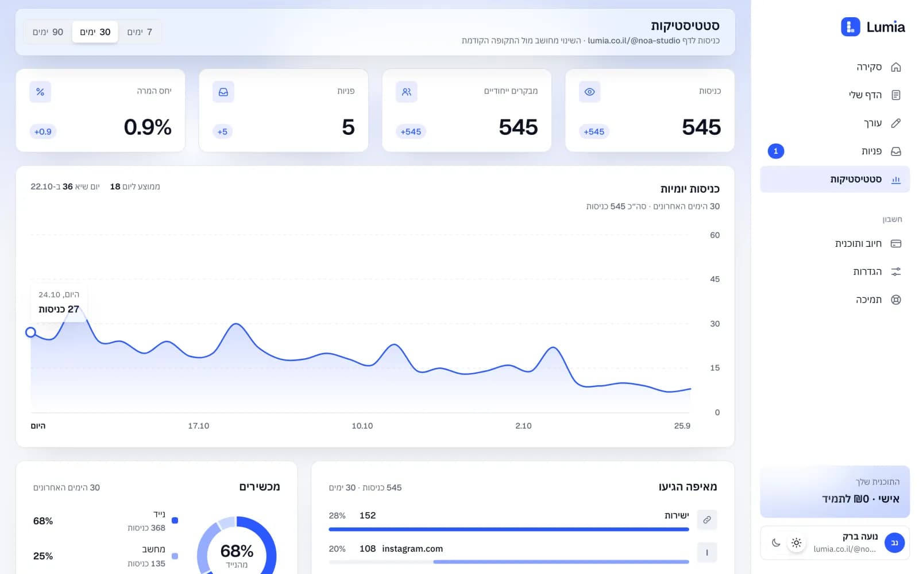Select the 7 ימים range tab
This screenshot has width=919, height=574.
click(140, 32)
